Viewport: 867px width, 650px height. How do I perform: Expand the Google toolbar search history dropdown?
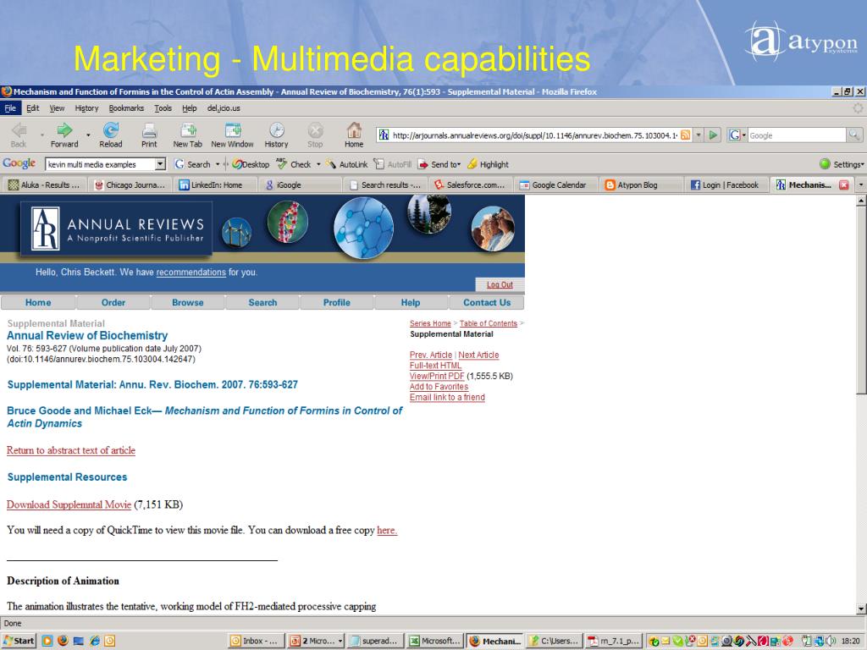point(160,164)
